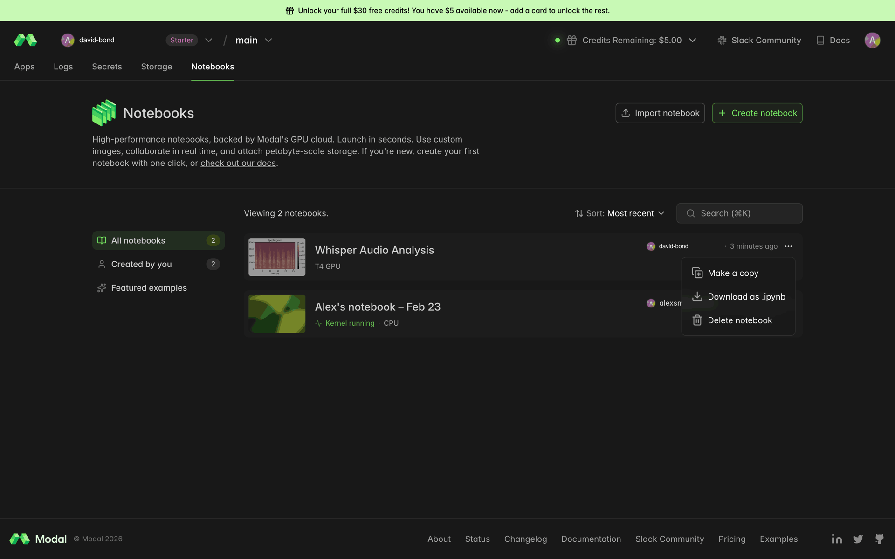
Task: Select All notebooks in the sidebar
Action: [158, 240]
